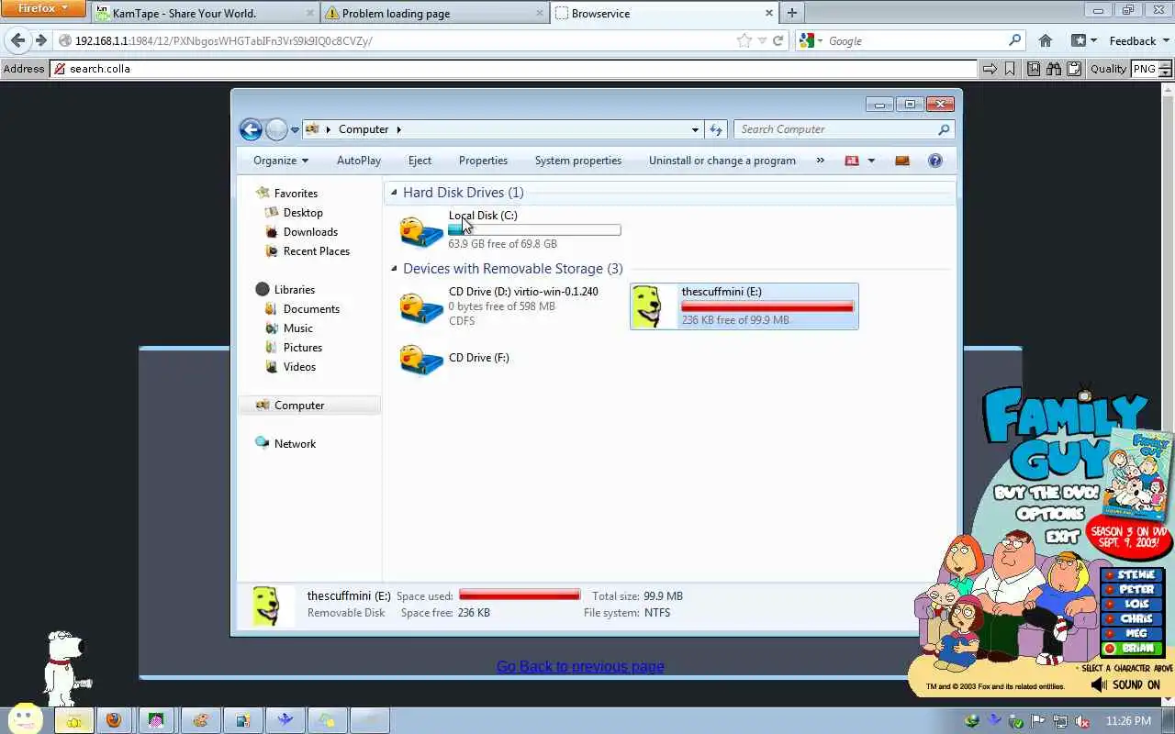1175x734 pixels.
Task: Click OPTIONS in the Family Guy ad
Action: pyautogui.click(x=1052, y=514)
